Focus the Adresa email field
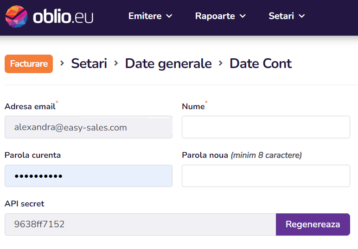The height and width of the screenshot is (249, 358). pos(89,127)
